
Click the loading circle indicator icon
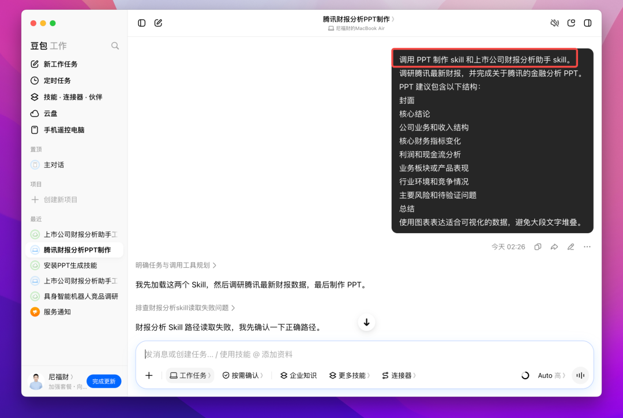click(x=525, y=375)
